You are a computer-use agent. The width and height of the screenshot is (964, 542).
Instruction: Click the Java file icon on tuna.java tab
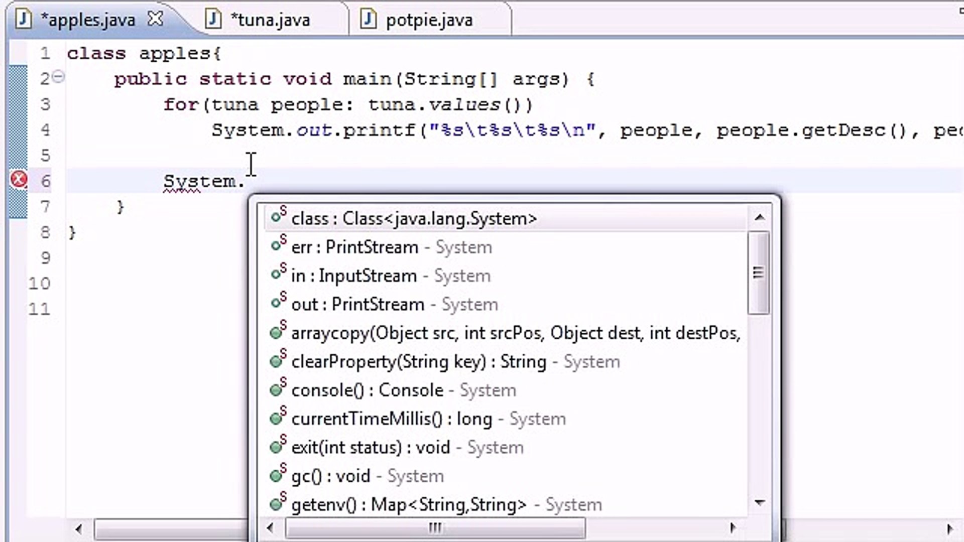(x=213, y=19)
